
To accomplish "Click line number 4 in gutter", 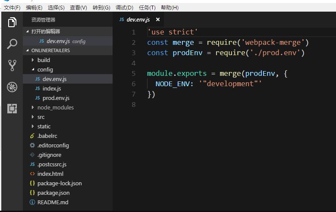I will click(134, 63).
